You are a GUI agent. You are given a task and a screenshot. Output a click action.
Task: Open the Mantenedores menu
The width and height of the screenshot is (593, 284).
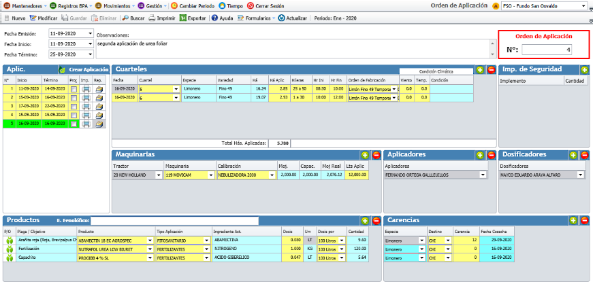click(25, 6)
